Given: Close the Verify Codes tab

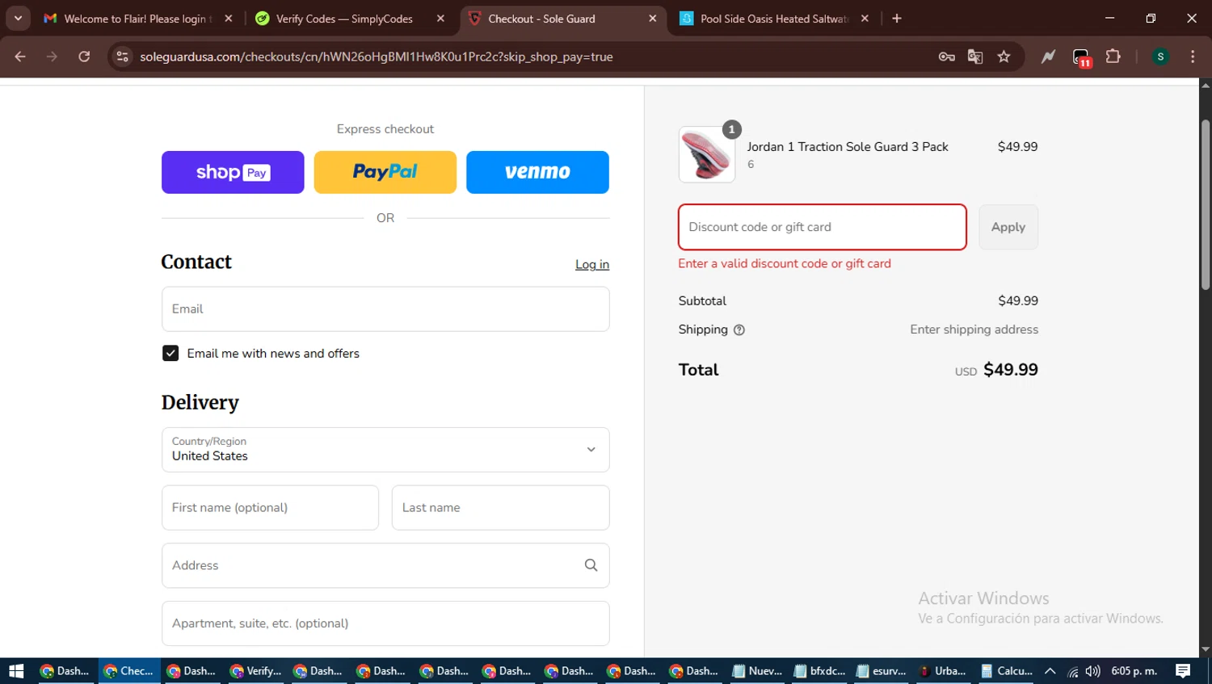Looking at the screenshot, I should click(x=440, y=18).
